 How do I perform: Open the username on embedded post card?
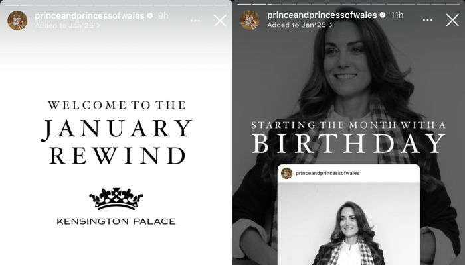point(327,174)
